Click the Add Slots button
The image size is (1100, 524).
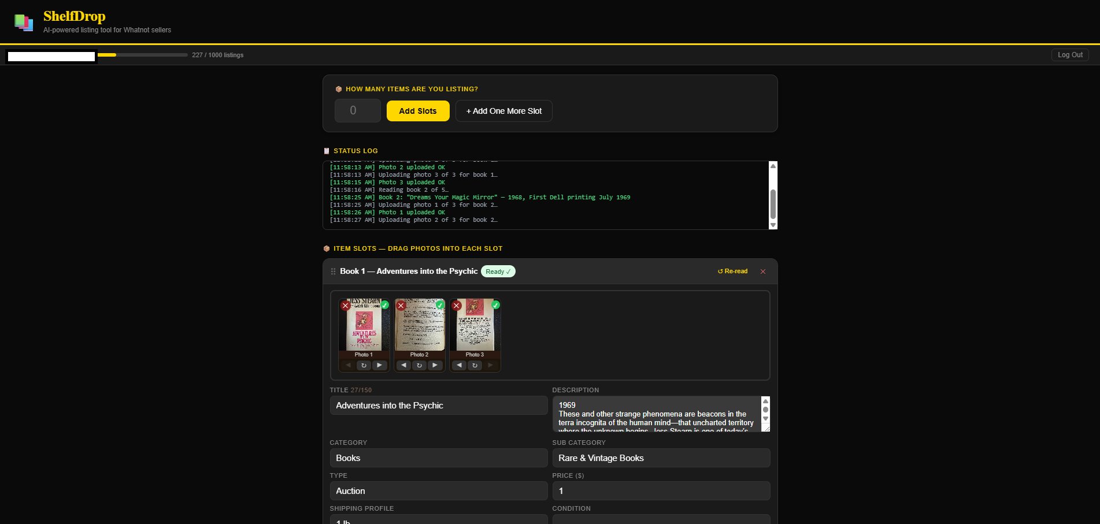(x=418, y=111)
